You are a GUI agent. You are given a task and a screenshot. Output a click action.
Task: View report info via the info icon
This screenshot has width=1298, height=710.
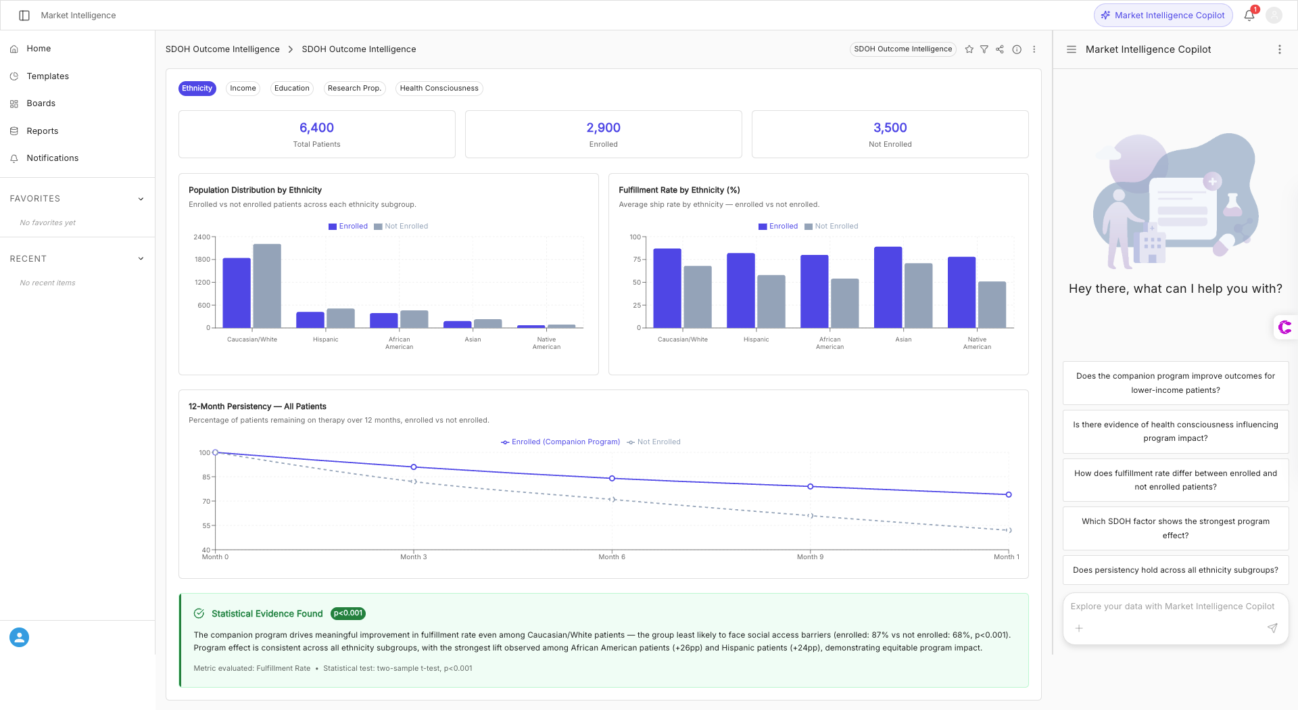1016,49
